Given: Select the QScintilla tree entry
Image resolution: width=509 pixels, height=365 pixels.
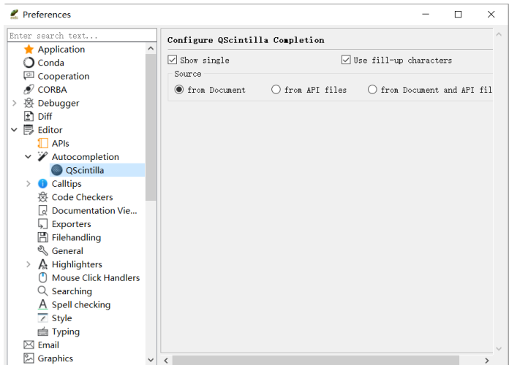Looking at the screenshot, I should tap(85, 170).
